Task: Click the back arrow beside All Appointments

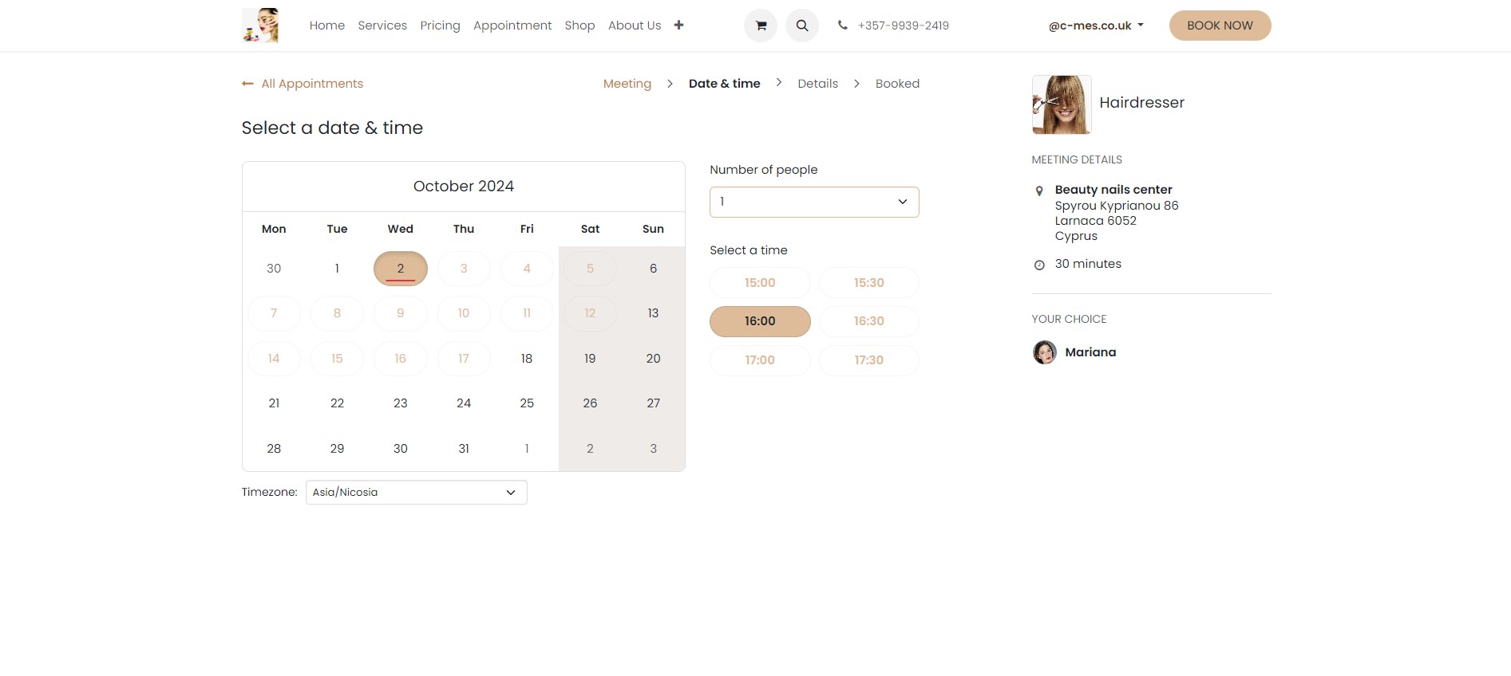Action: [x=247, y=84]
